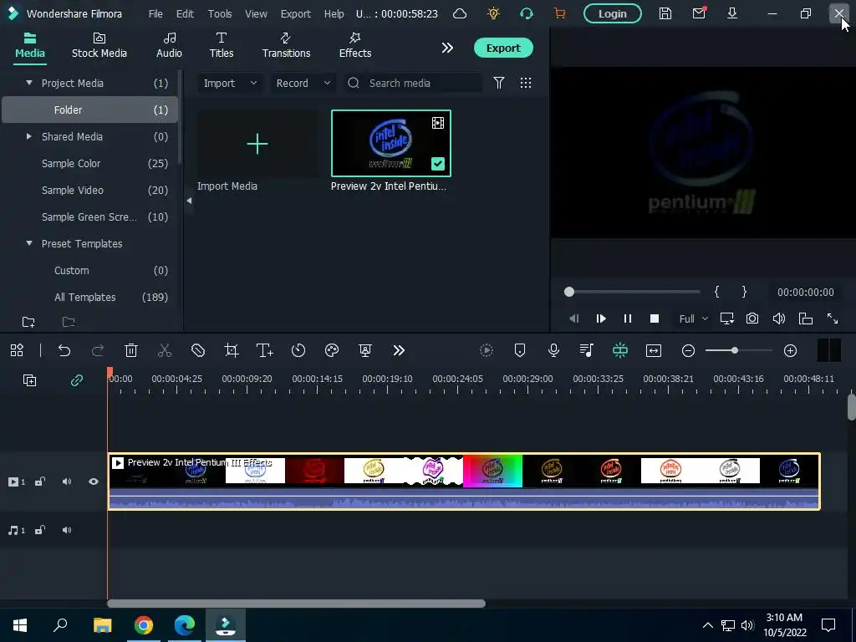Collapse media panel with left arrow
This screenshot has height=642, width=856.
pyautogui.click(x=189, y=201)
